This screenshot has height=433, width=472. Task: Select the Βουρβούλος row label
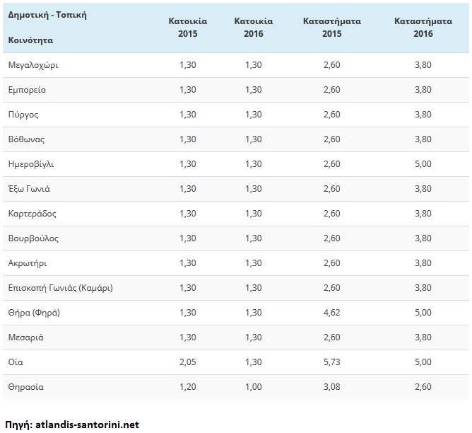(33, 238)
